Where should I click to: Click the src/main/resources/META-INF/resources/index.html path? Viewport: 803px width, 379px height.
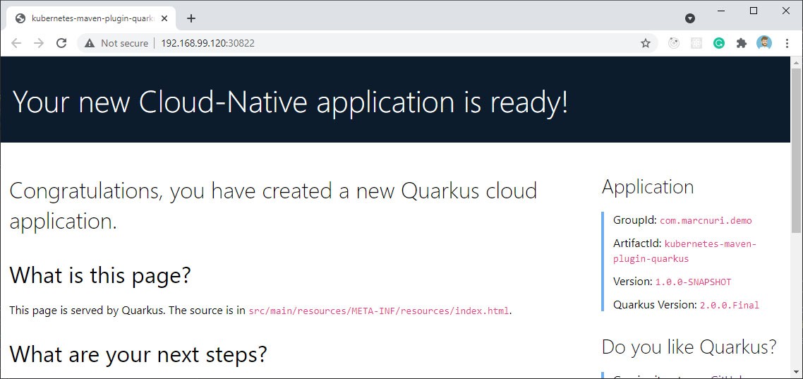pyautogui.click(x=379, y=311)
